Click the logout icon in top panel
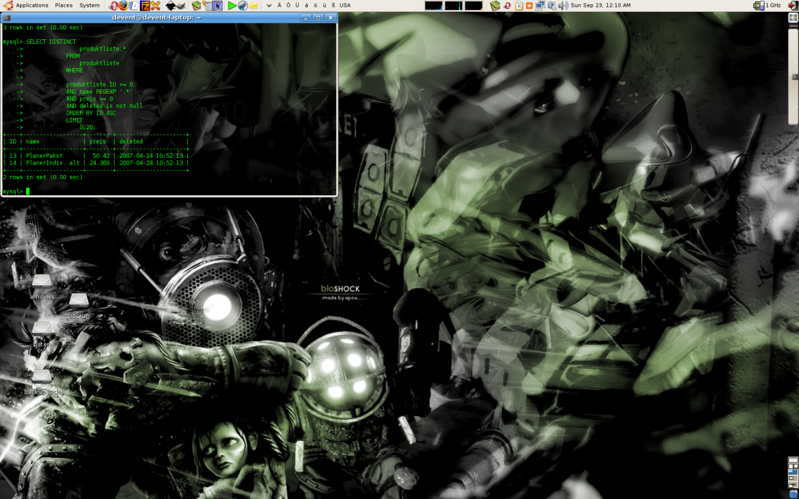799x499 pixels. click(x=793, y=6)
